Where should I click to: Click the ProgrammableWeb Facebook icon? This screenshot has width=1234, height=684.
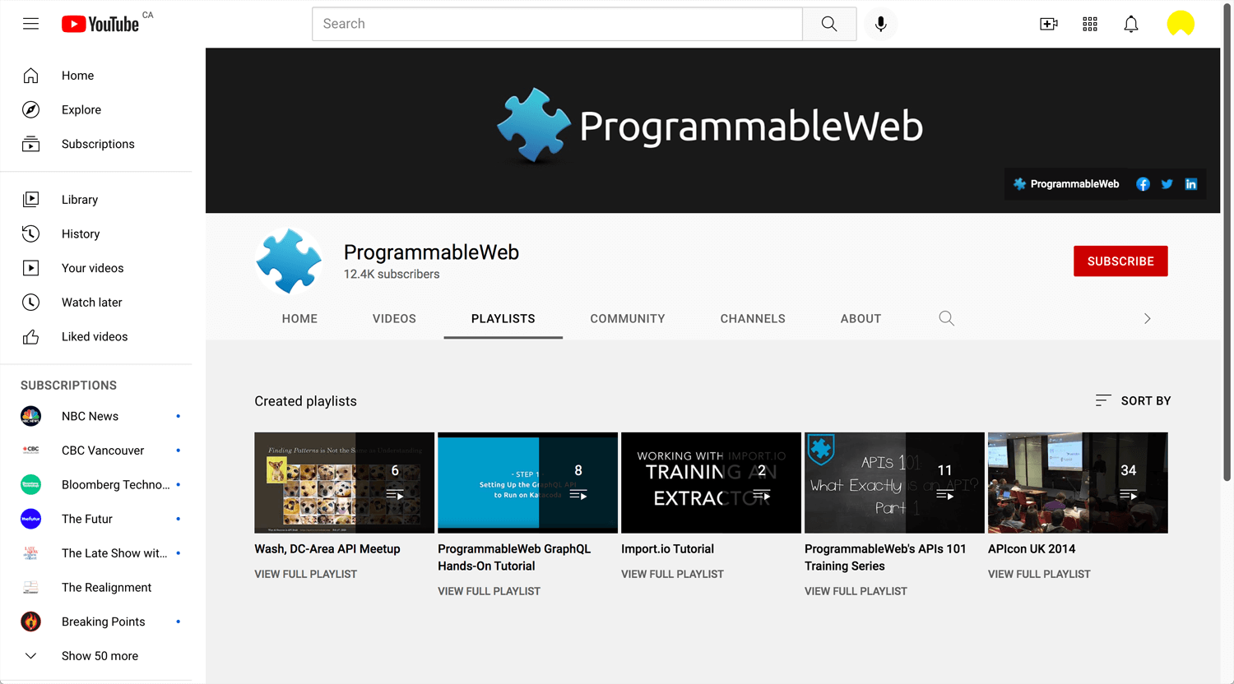[x=1143, y=184]
